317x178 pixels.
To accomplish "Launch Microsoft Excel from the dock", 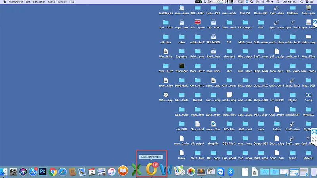I will pyautogui.click(x=136, y=170).
